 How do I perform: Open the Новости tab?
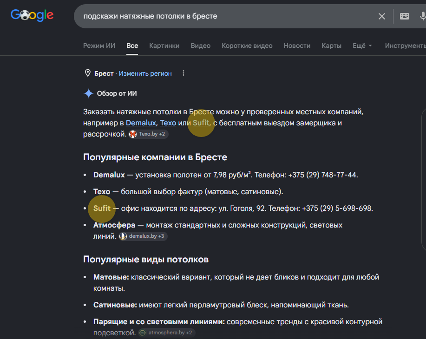click(x=297, y=46)
